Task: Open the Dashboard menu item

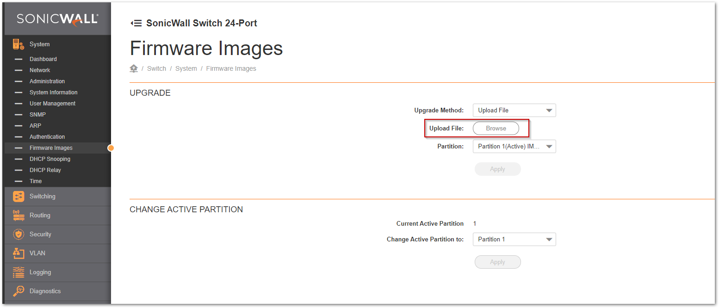Action: (43, 59)
